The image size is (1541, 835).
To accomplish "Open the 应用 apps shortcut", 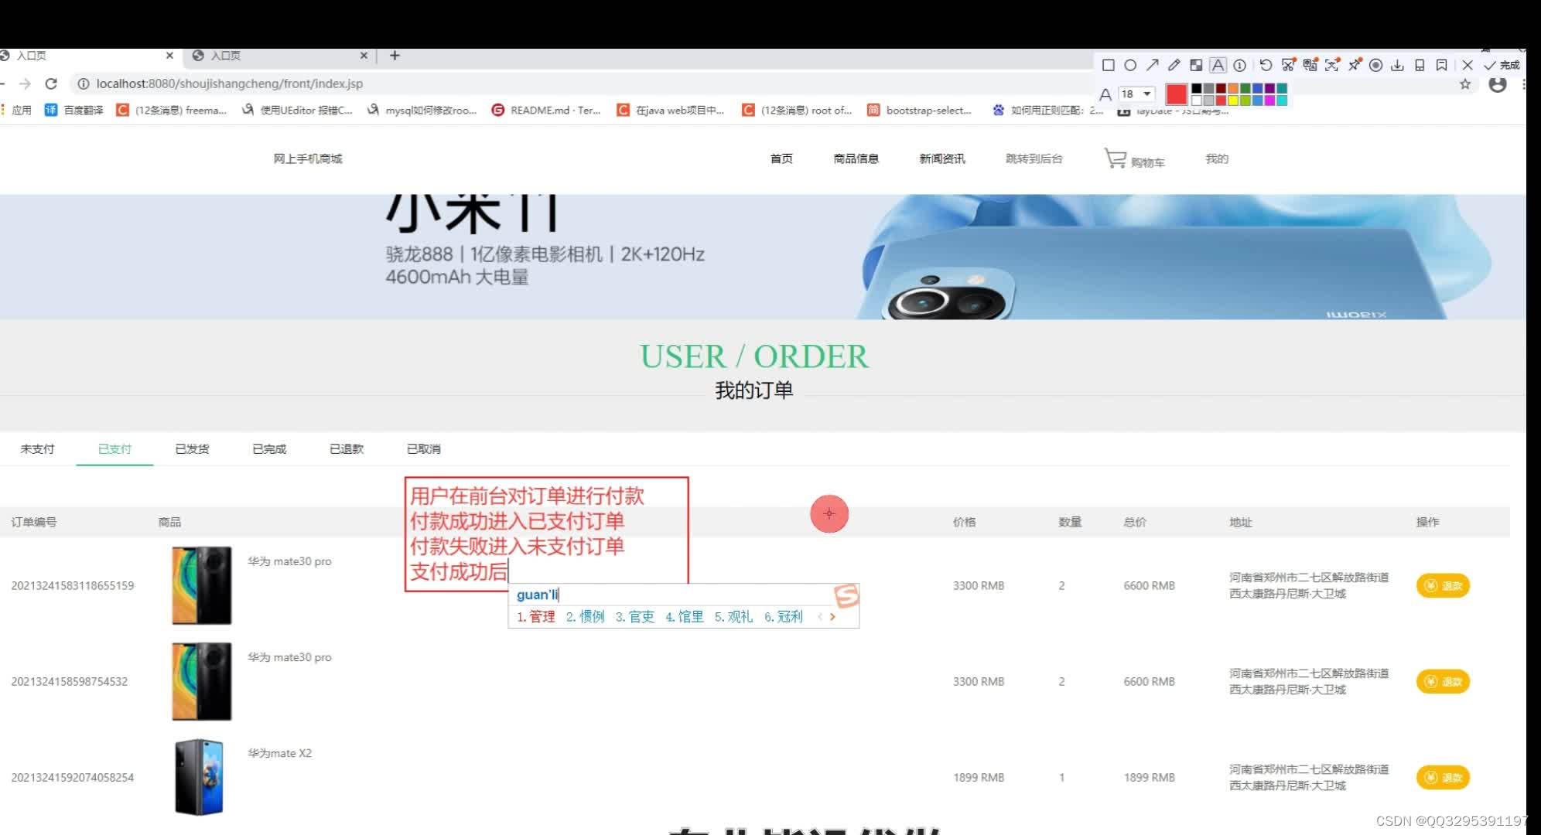I will [15, 111].
